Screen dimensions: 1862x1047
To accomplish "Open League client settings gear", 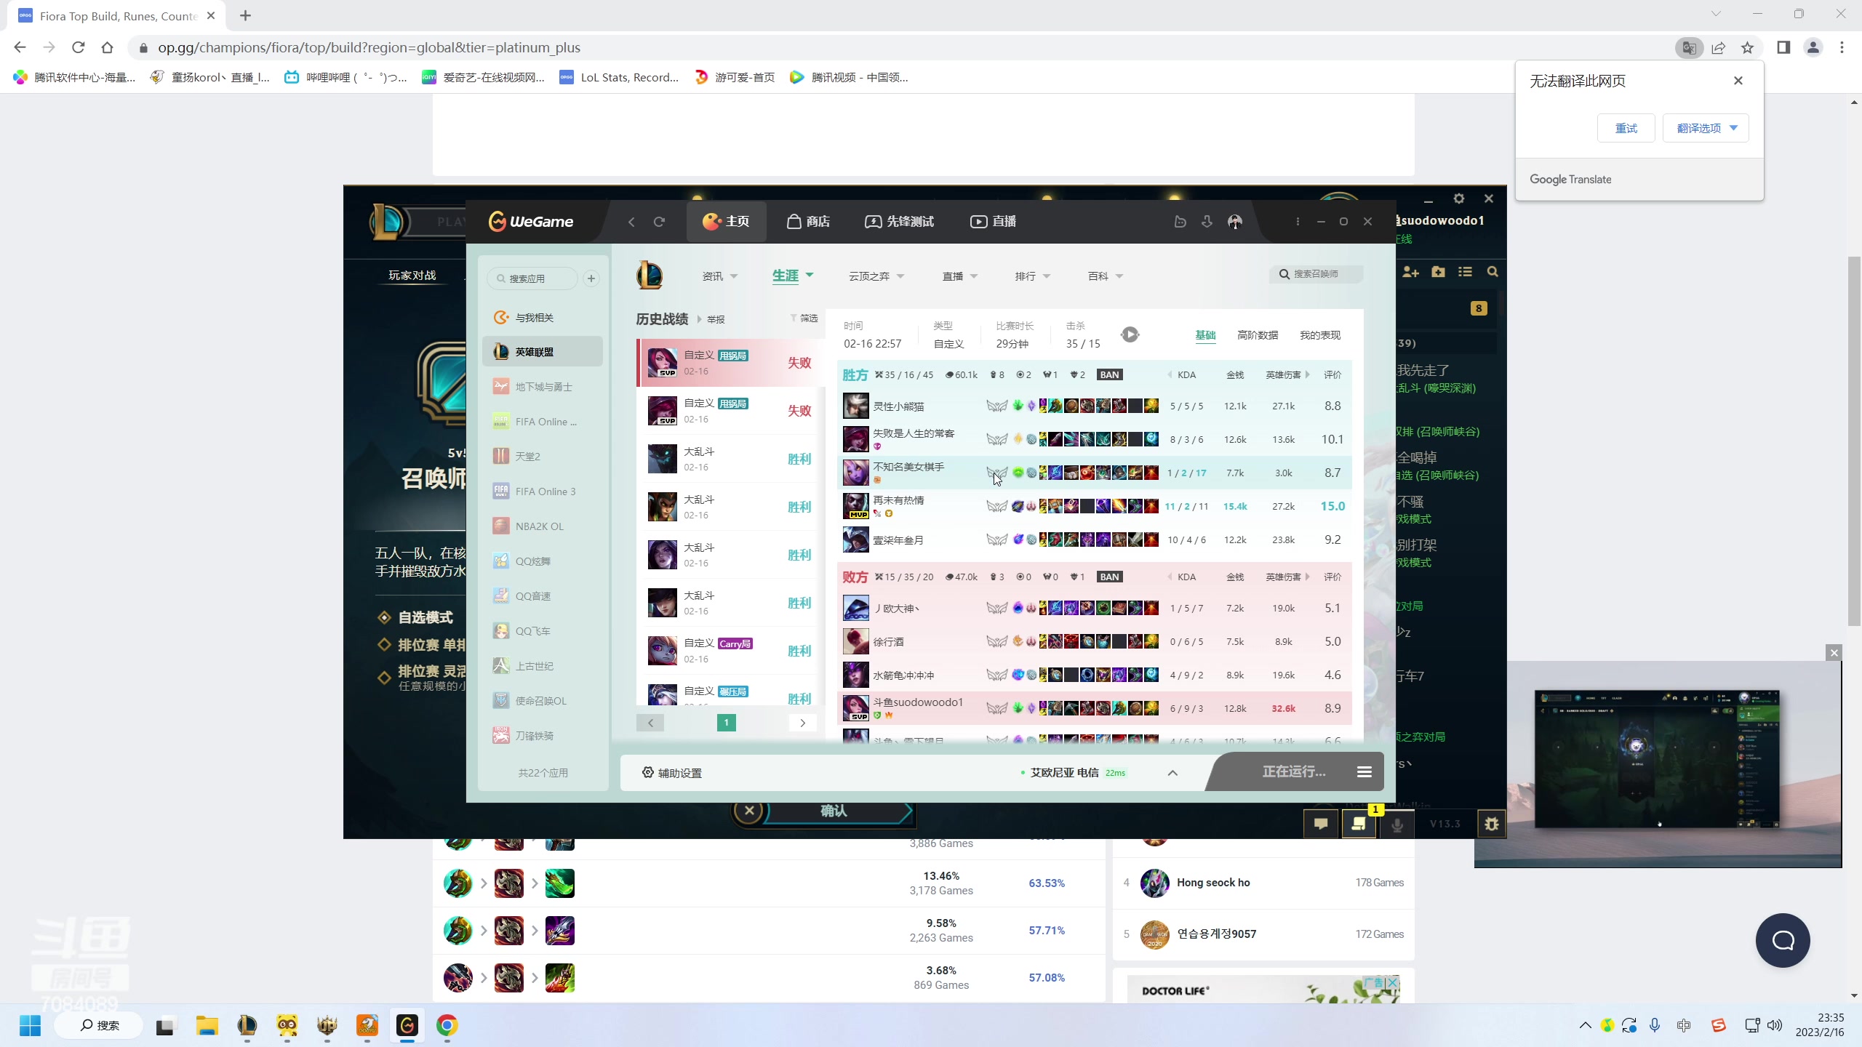I will [x=1459, y=198].
